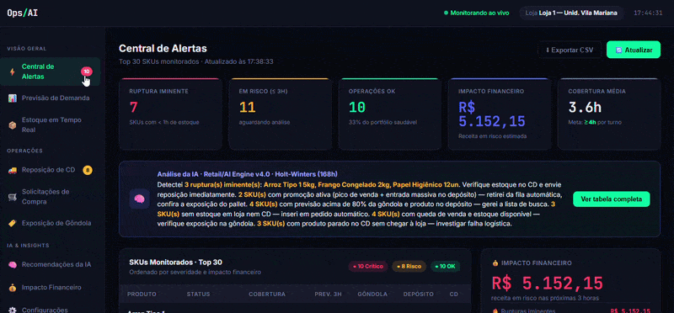
Task: Sort by the GÔNDOLA column header
Action: pyautogui.click(x=372, y=294)
